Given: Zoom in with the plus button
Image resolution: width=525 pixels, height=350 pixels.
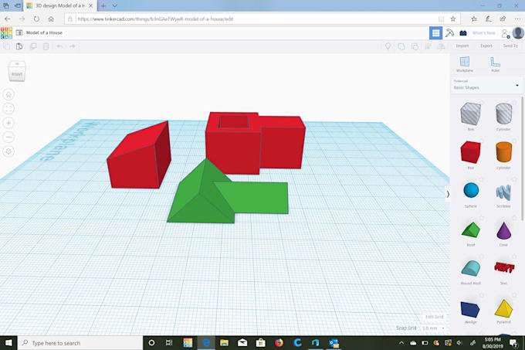Looking at the screenshot, I should coord(8,123).
